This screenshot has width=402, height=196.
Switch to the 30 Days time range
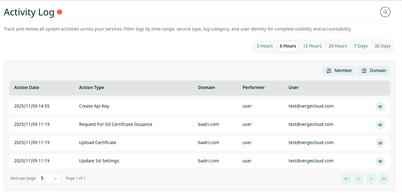point(382,46)
